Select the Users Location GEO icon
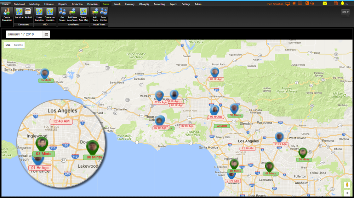 tap(39, 12)
